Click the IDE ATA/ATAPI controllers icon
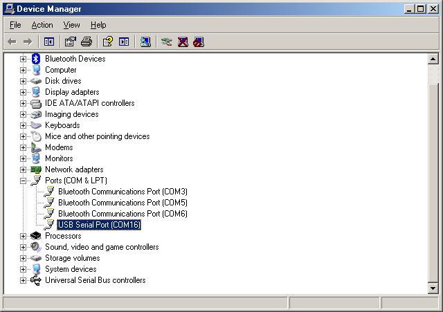443x312 pixels. pyautogui.click(x=35, y=103)
